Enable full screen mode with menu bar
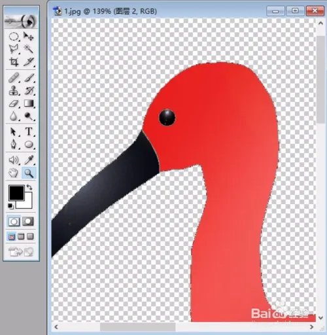Viewport: 327px width, 335px height. tap(21, 236)
